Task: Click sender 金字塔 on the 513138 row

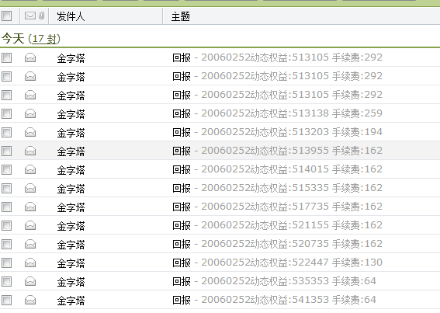Action: (71, 114)
